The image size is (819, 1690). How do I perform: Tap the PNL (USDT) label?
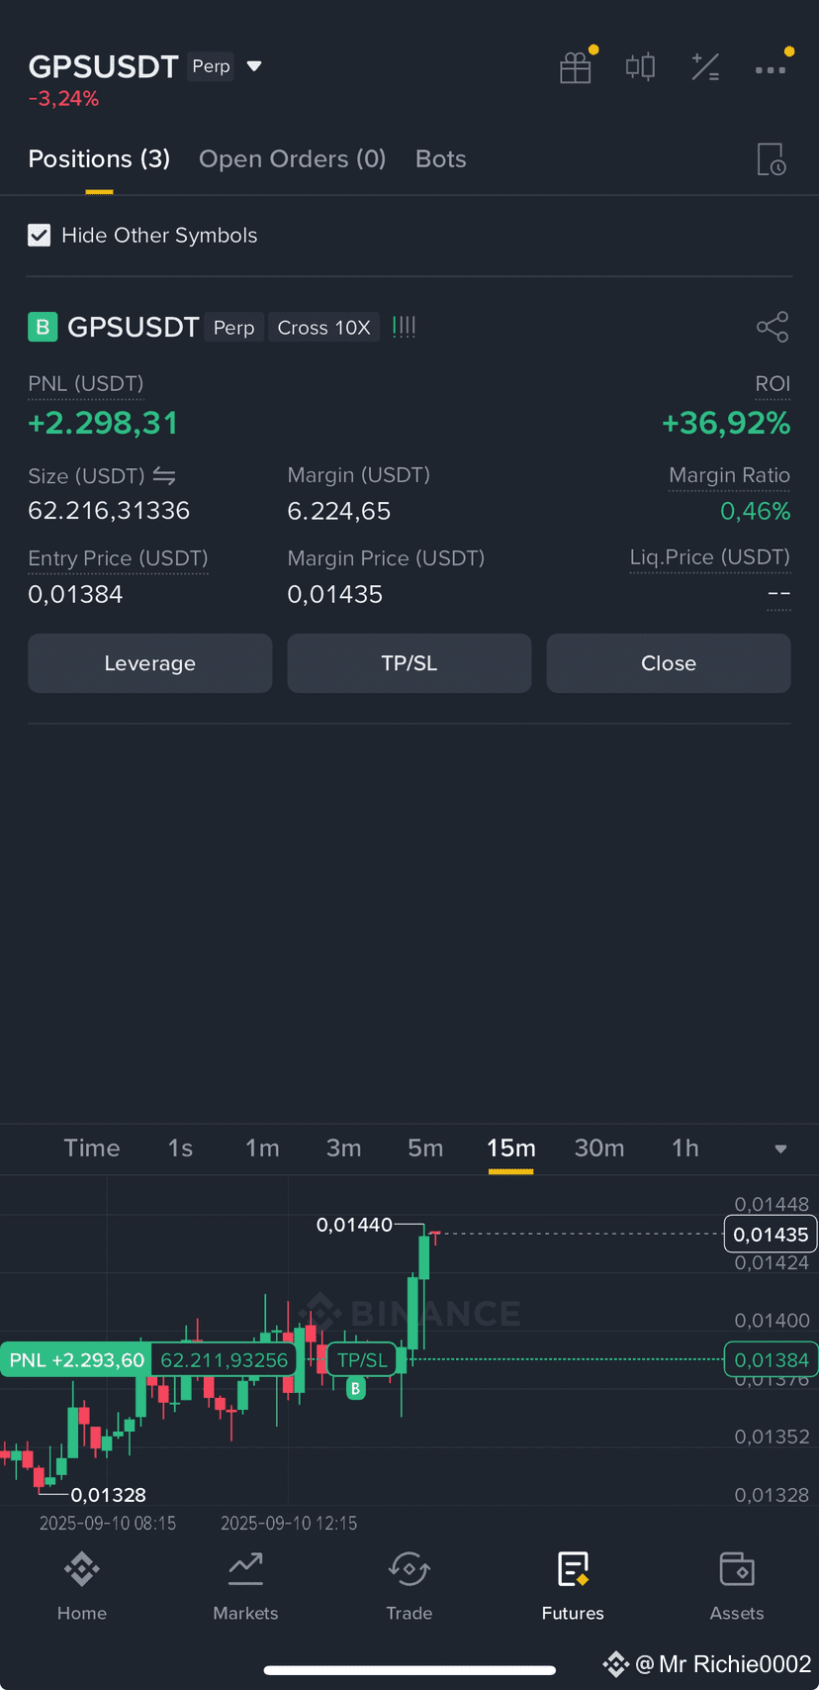(x=86, y=384)
